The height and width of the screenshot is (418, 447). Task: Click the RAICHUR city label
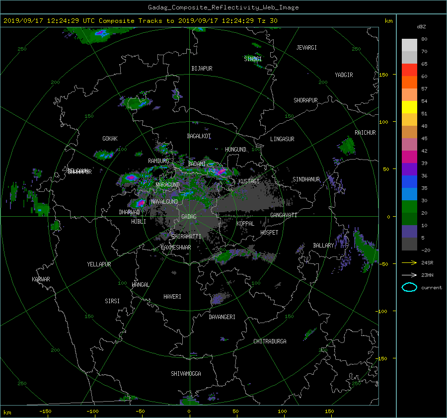(x=365, y=133)
